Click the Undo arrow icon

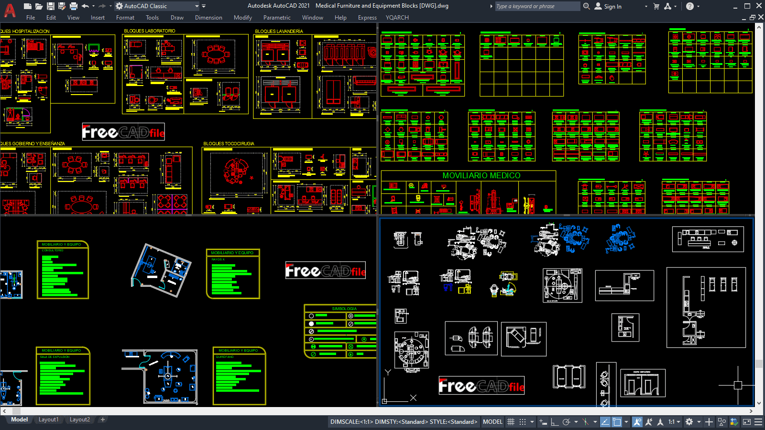(x=85, y=6)
